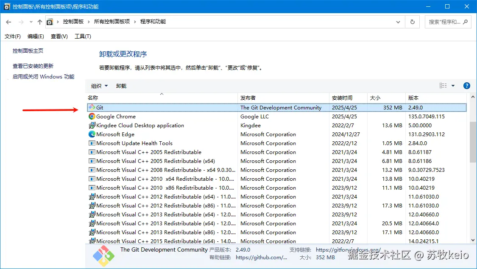Select Microsoft Visual C++ 2010 x86 Redistributable

point(276,188)
